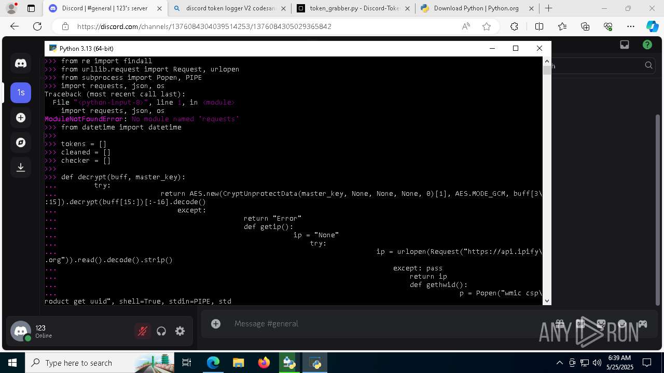
Task: Add this page to favorites star
Action: (487, 26)
